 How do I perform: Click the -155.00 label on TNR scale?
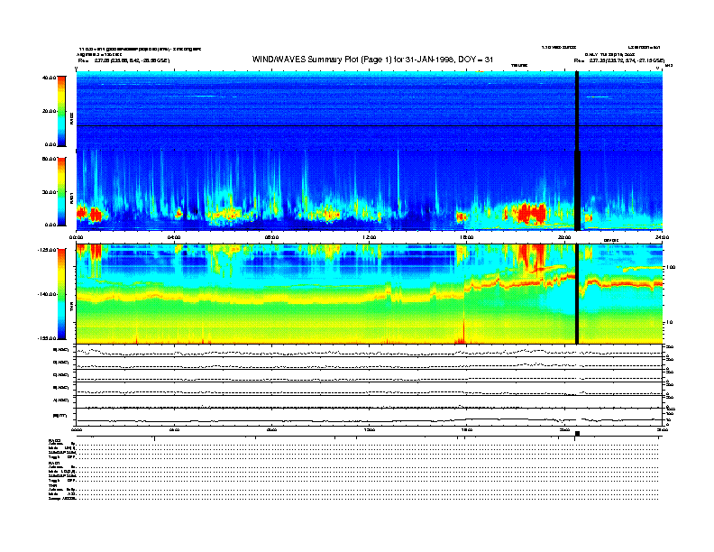(47, 338)
